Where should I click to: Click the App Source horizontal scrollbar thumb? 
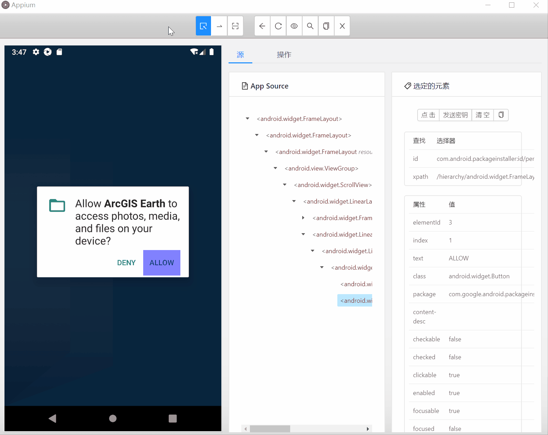[270, 429]
